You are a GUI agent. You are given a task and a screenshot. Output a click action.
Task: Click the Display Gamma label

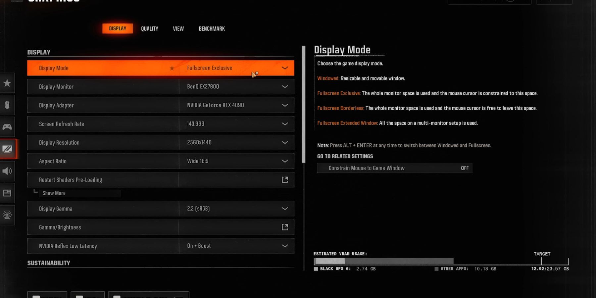tap(56, 209)
